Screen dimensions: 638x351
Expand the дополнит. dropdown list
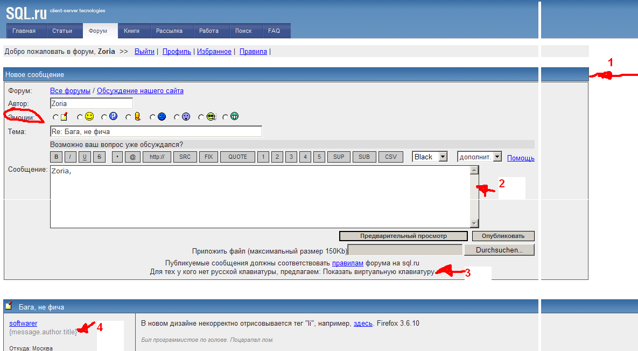coord(479,157)
